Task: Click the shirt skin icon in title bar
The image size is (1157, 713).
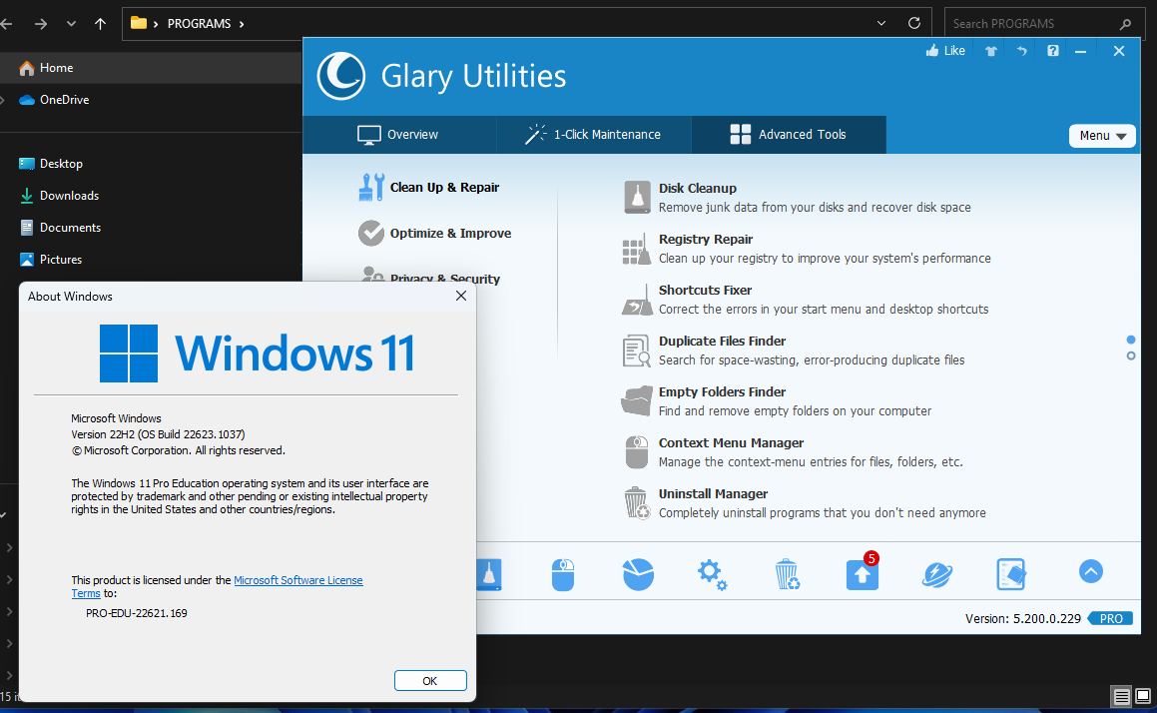Action: (x=991, y=51)
